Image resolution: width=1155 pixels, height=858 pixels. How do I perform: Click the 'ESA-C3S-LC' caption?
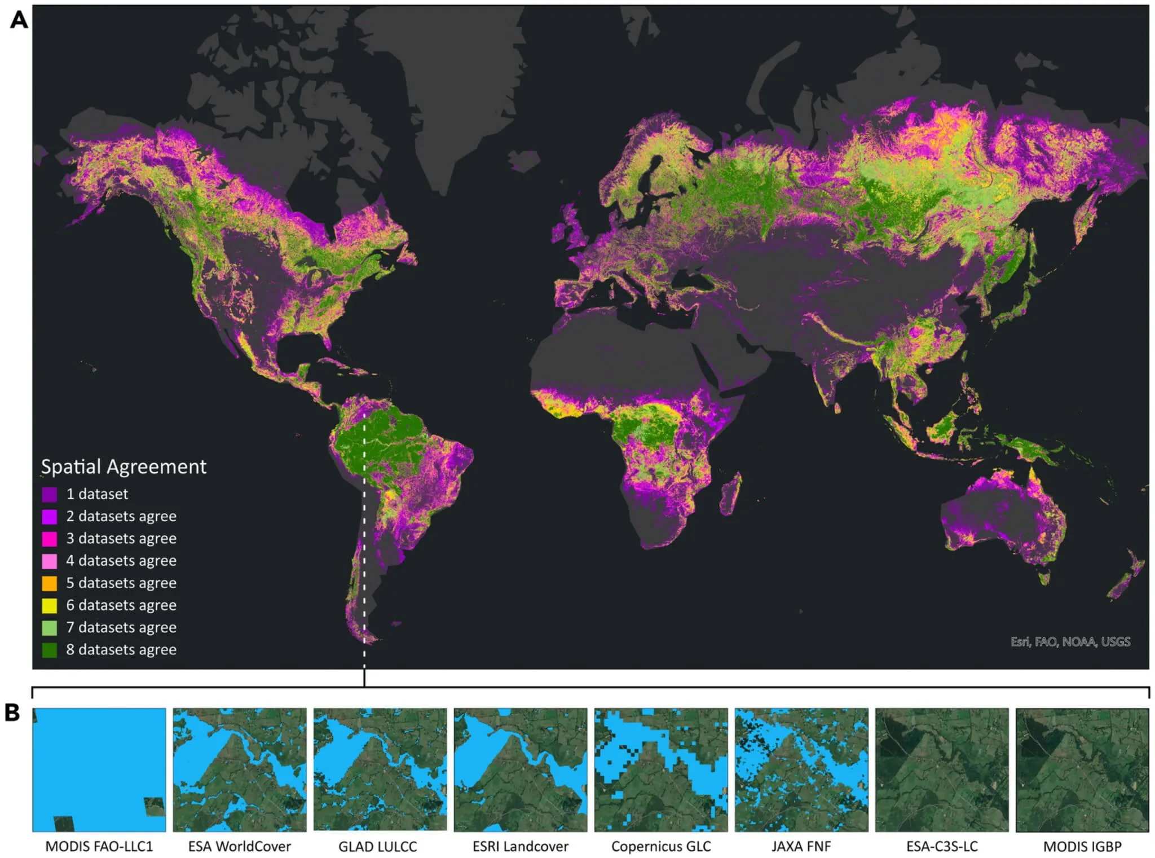942,847
